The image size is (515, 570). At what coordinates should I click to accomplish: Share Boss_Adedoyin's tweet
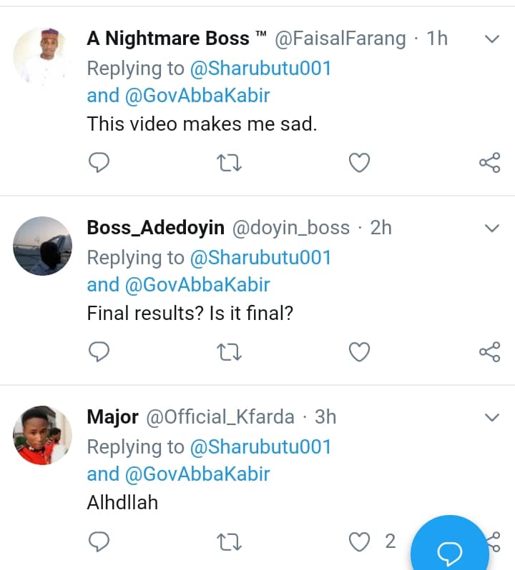coord(489,352)
